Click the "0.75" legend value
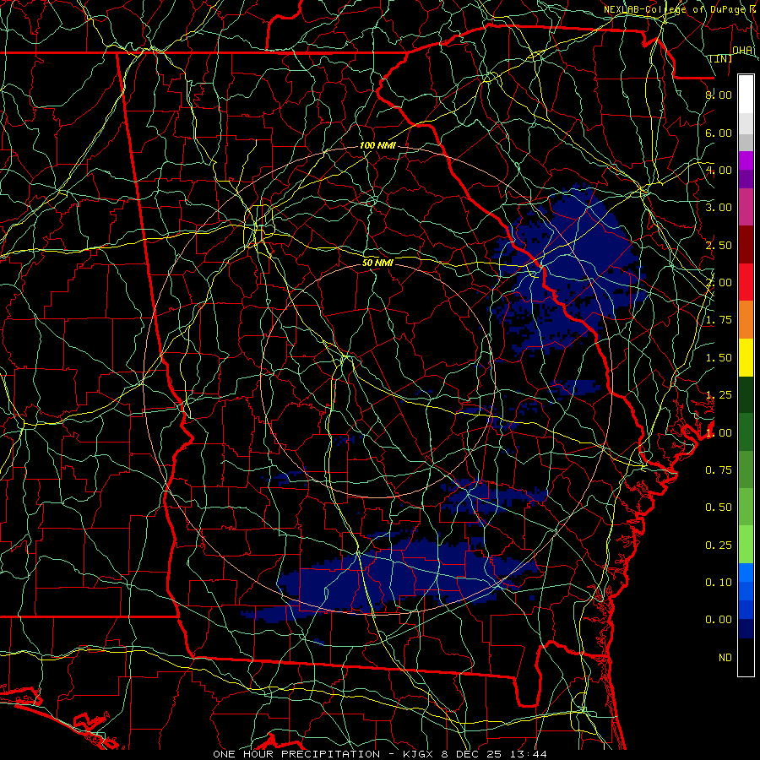This screenshot has width=760, height=760. (x=719, y=470)
